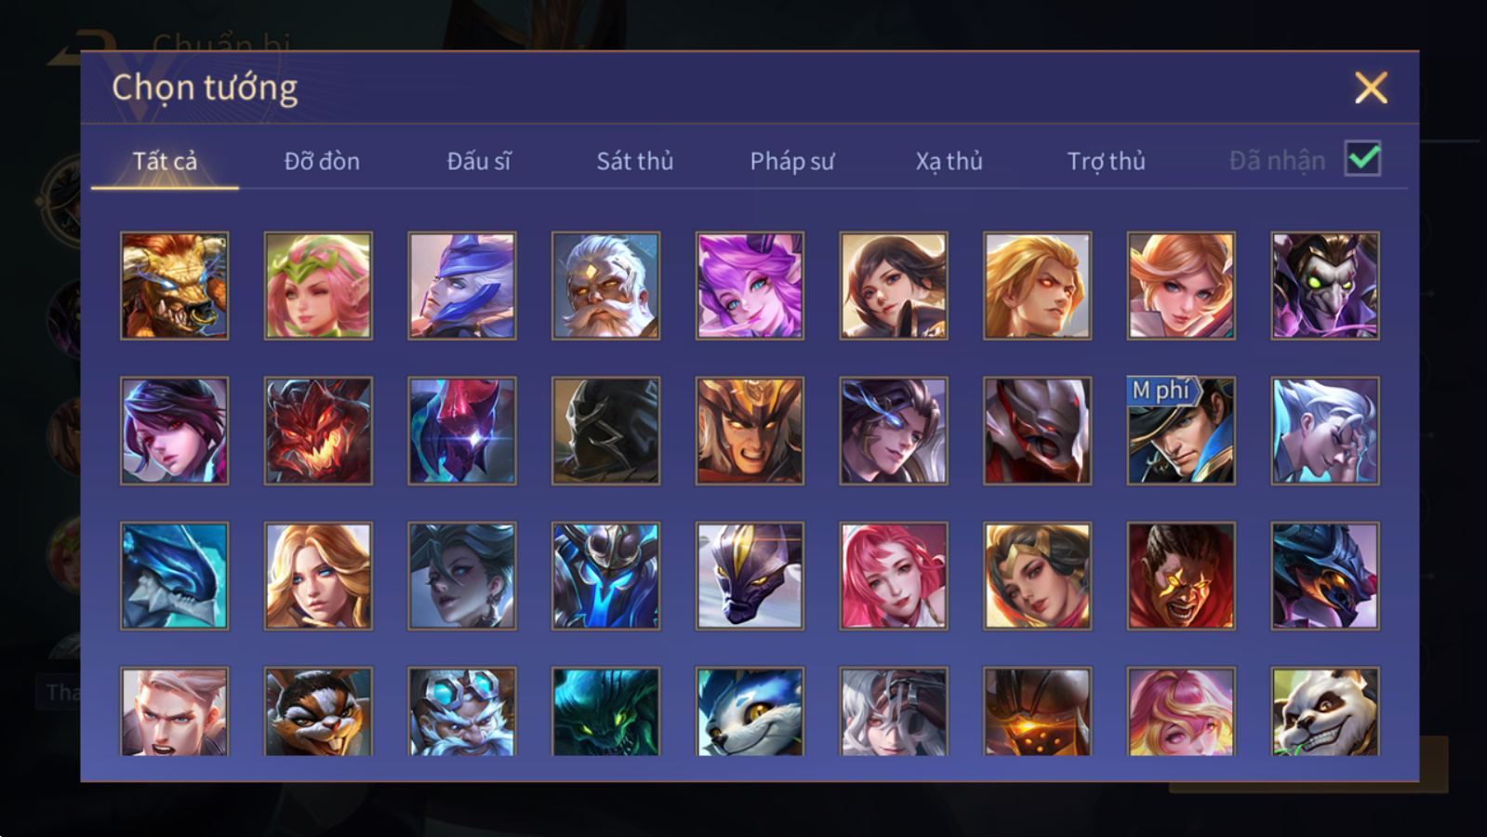The height and width of the screenshot is (837, 1487).
Task: Pick the green-eyed plague mask hero
Action: pos(1325,286)
